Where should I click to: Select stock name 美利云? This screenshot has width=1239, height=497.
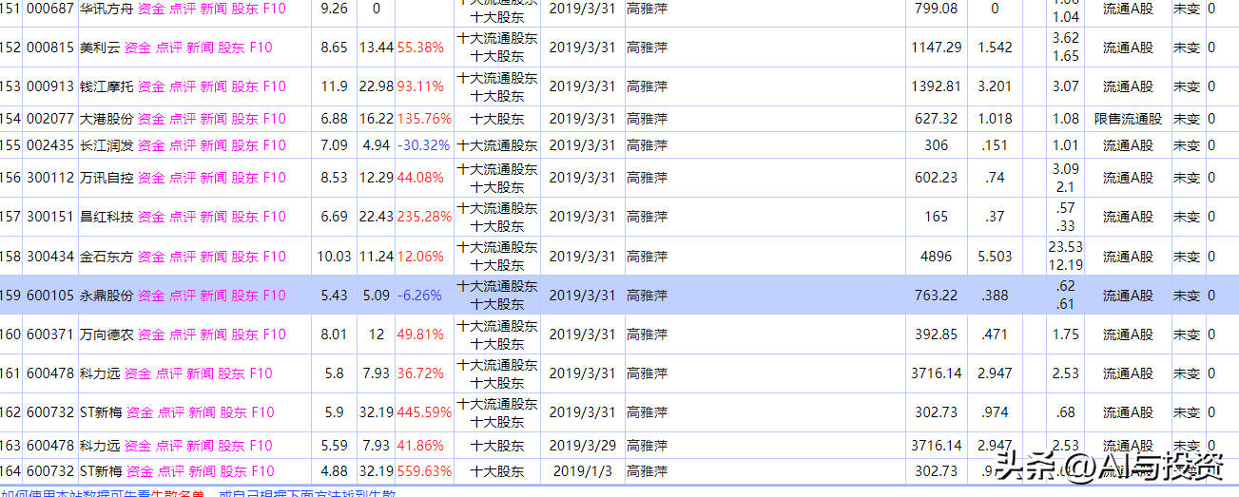(100, 47)
